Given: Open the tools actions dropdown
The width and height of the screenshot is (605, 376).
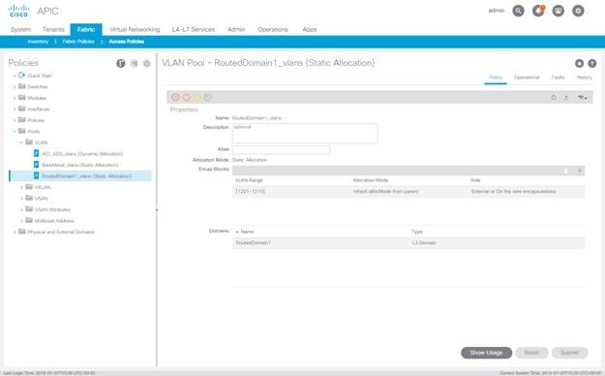Looking at the screenshot, I should click(x=582, y=98).
